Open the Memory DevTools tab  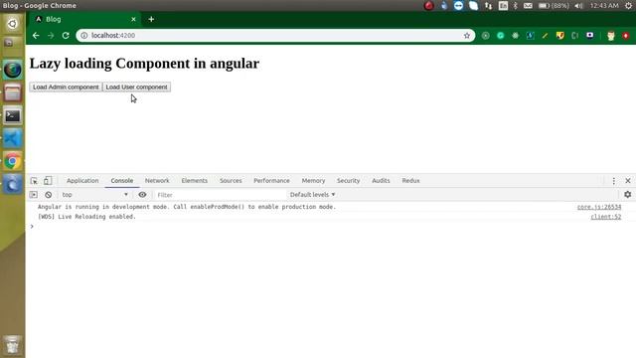(x=313, y=181)
